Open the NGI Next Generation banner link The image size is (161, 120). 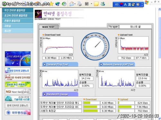click(18, 92)
